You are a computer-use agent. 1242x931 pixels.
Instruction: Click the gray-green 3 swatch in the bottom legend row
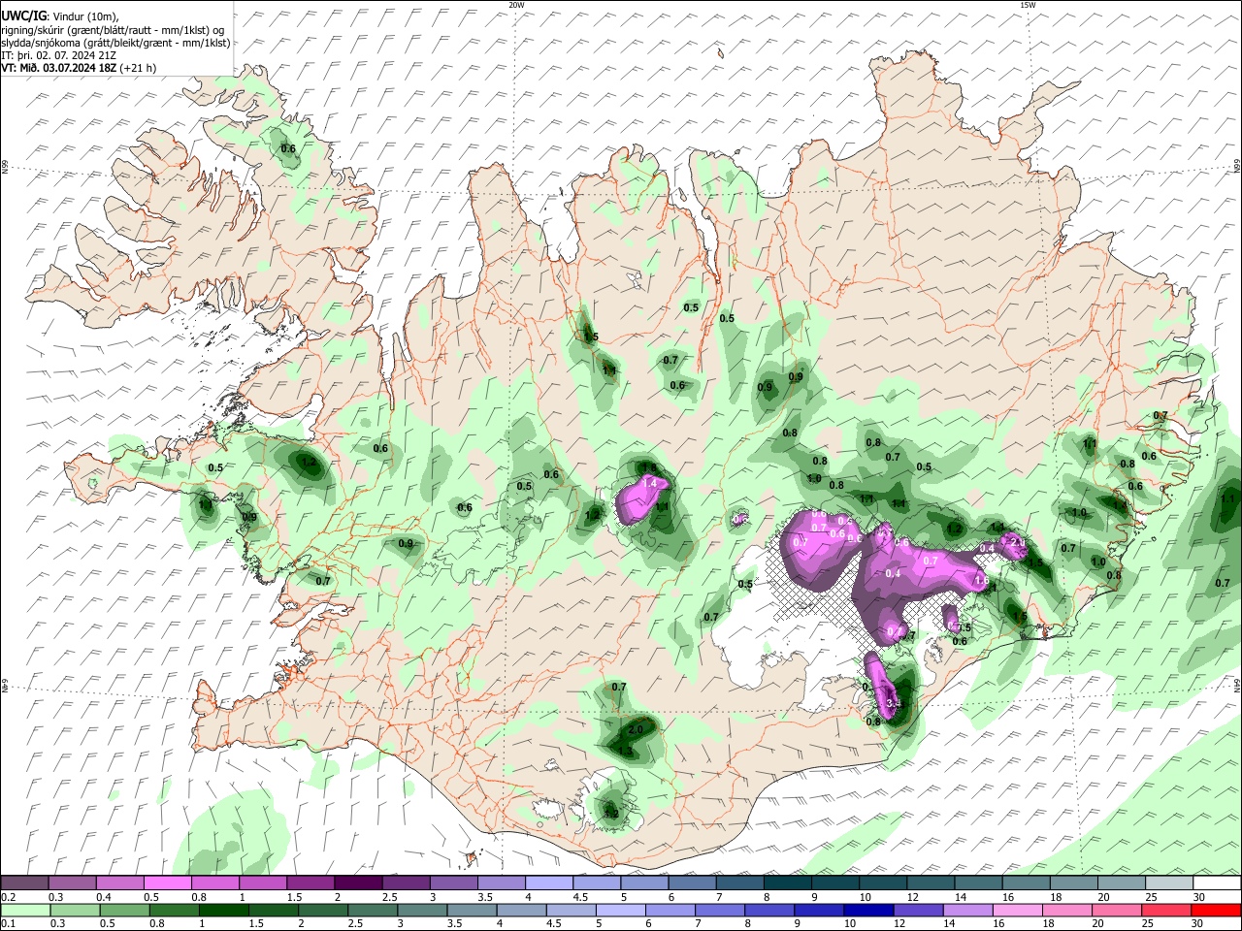(420, 911)
